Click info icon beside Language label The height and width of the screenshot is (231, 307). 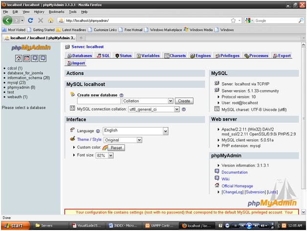point(98,131)
